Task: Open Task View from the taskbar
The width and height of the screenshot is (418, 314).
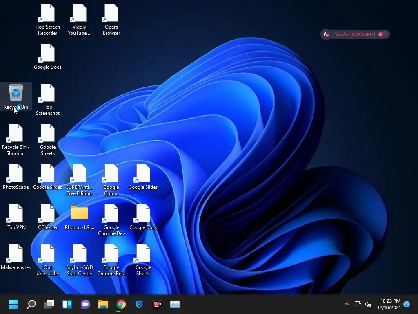Action: coord(49,304)
